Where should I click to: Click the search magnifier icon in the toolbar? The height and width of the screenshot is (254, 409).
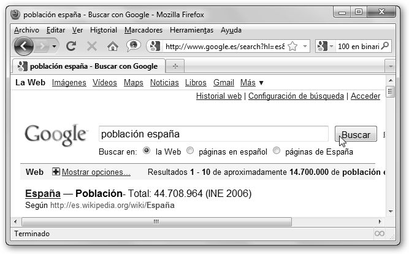click(x=385, y=46)
